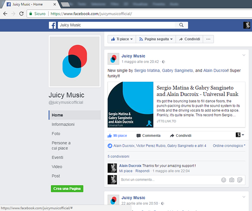Image resolution: width=252 pixels, height=211 pixels.
Task: Click the blue like reaction icon
Action: tap(110, 146)
